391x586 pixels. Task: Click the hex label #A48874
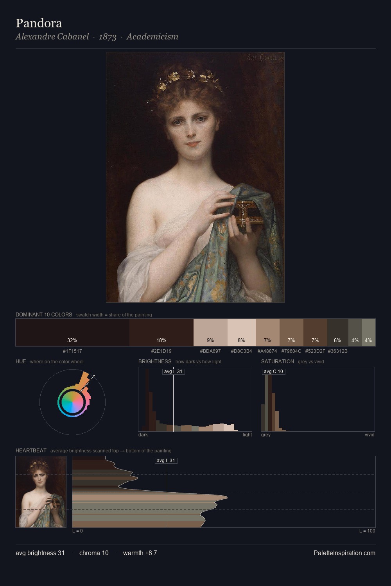[x=267, y=351]
